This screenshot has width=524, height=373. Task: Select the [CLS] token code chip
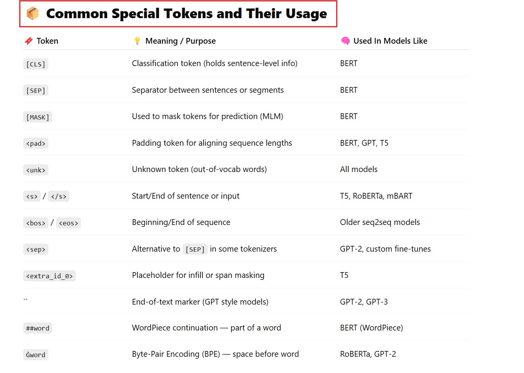point(36,64)
